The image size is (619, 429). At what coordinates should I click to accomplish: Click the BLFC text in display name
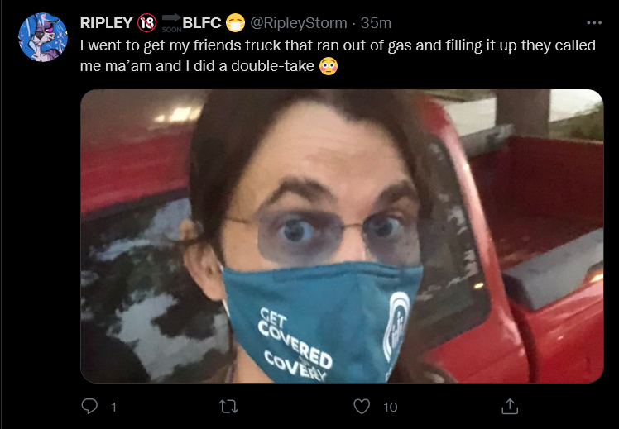[x=202, y=23]
